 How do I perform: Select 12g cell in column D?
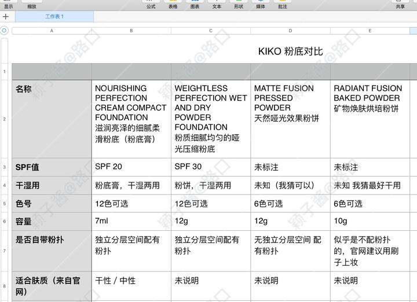290,221
